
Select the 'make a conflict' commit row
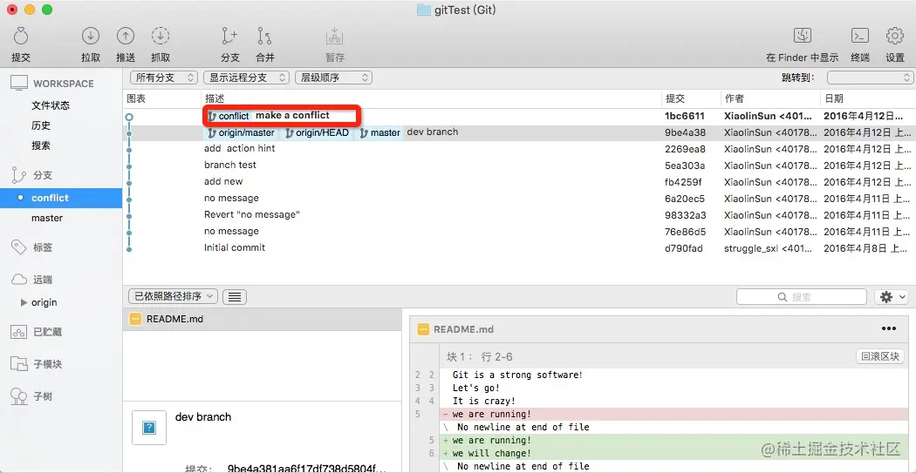[x=519, y=116]
